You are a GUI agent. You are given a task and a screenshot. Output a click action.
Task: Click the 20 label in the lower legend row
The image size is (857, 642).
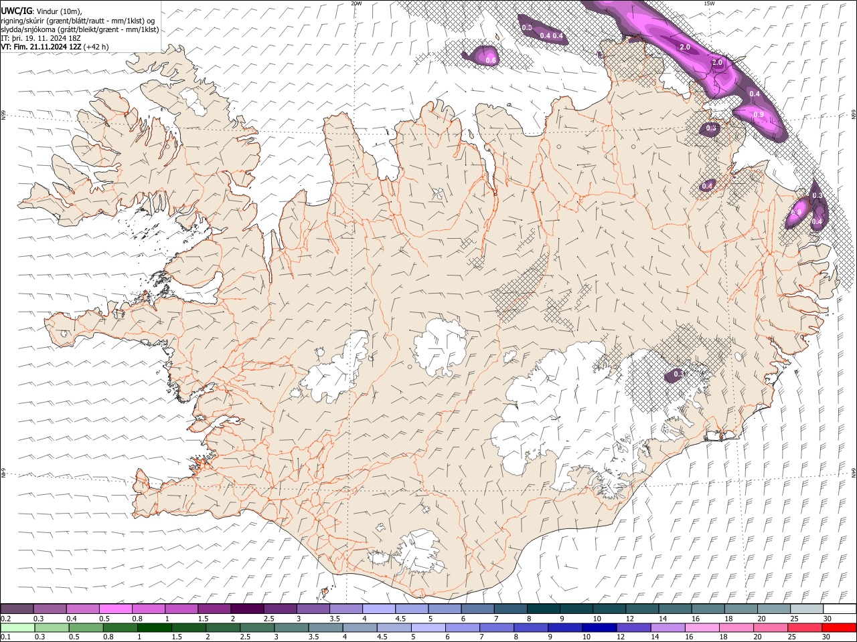click(759, 637)
